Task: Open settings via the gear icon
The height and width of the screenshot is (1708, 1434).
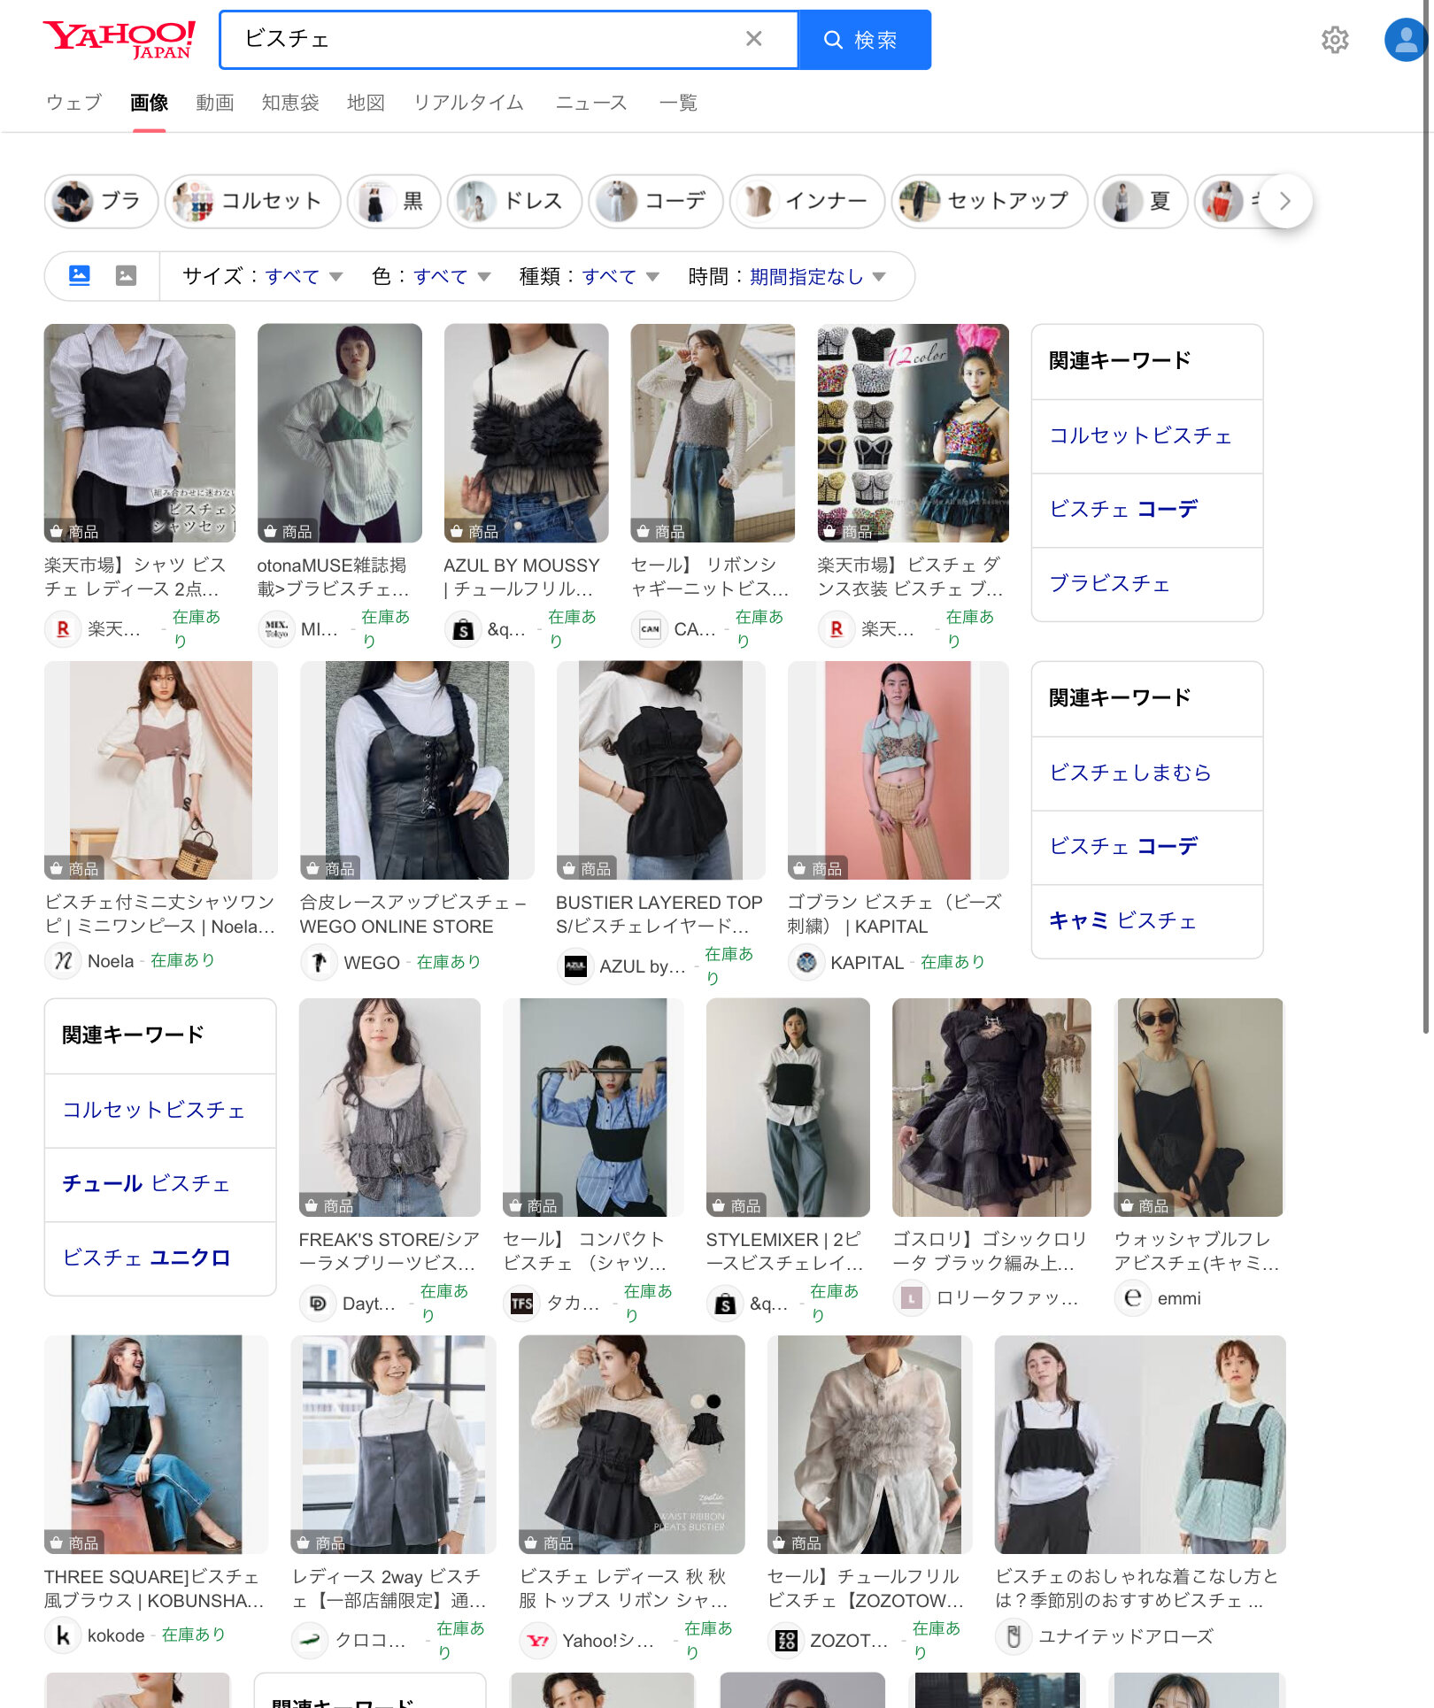Action: (1334, 40)
